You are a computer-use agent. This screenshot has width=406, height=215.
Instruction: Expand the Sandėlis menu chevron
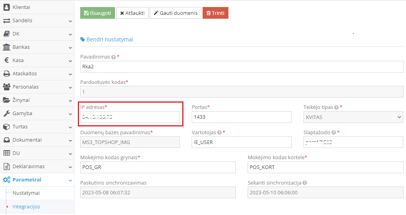[x=70, y=21]
